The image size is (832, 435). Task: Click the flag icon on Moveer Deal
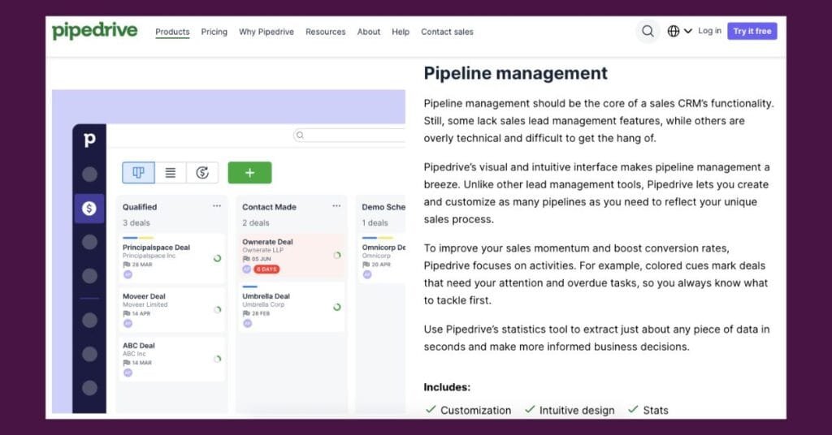(126, 313)
